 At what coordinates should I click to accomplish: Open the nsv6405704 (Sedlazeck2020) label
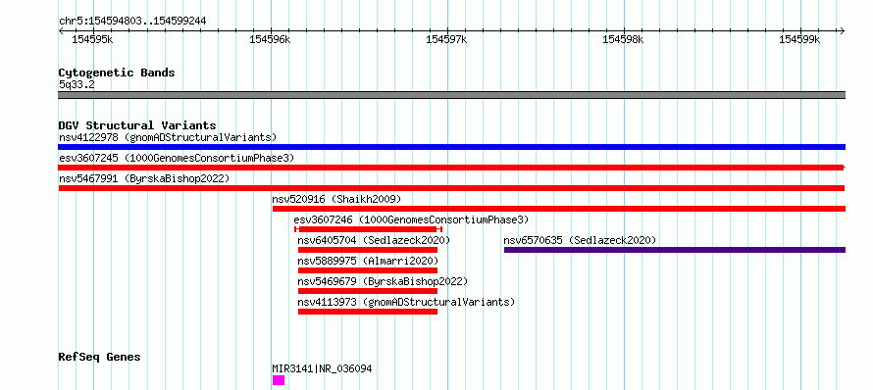tap(374, 240)
